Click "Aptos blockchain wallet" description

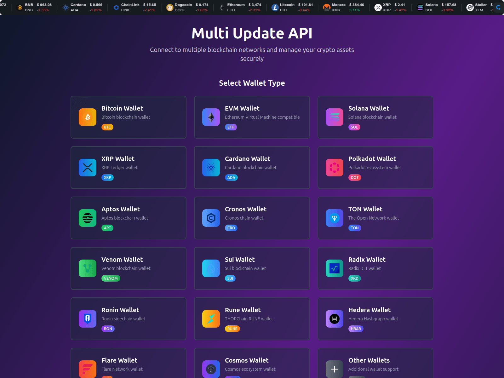tap(125, 218)
